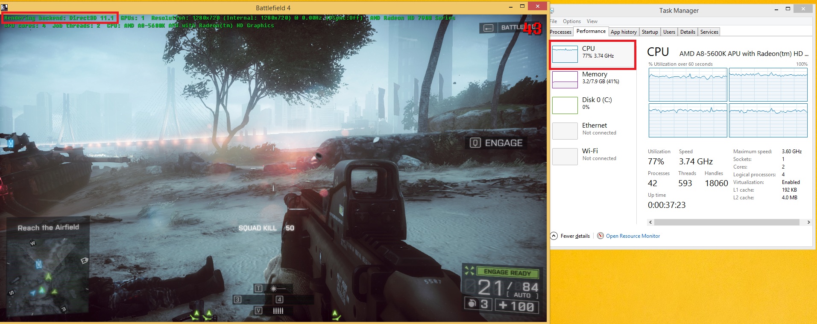Click the Battlefield 4 window title icon
Viewport: 817px width, 324px height.
tap(4, 7)
